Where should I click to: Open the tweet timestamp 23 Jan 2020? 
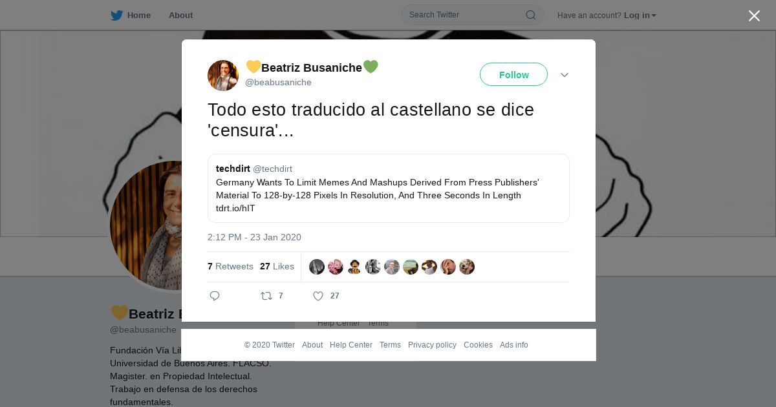[254, 237]
